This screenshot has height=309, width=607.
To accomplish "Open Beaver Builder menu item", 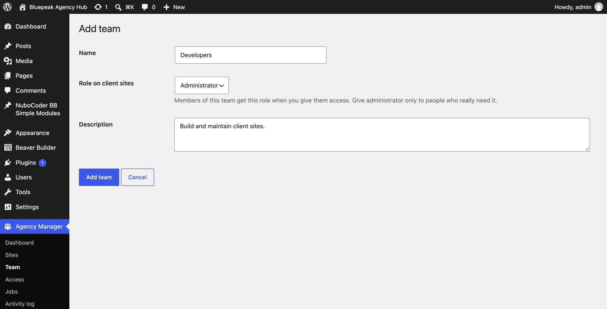I will click(36, 147).
